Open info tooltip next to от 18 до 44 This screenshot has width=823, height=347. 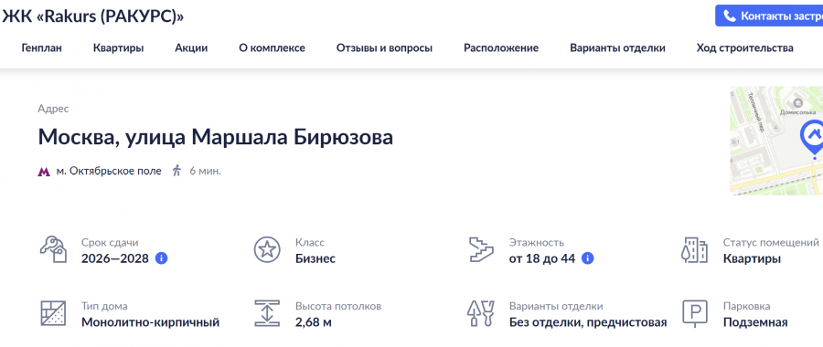pyautogui.click(x=588, y=258)
